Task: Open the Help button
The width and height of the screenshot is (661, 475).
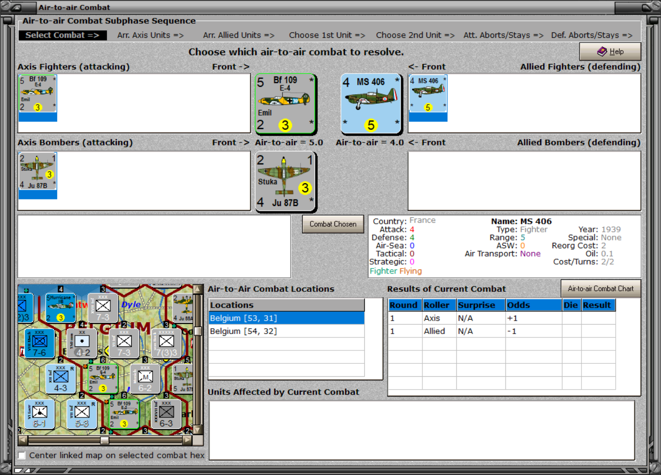Action: pyautogui.click(x=610, y=52)
